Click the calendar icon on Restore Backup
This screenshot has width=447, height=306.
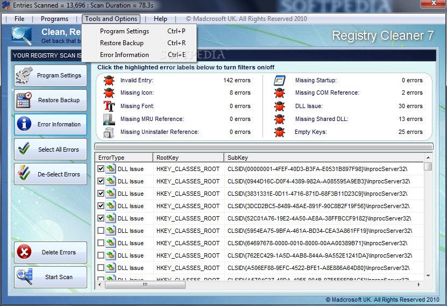click(24, 100)
